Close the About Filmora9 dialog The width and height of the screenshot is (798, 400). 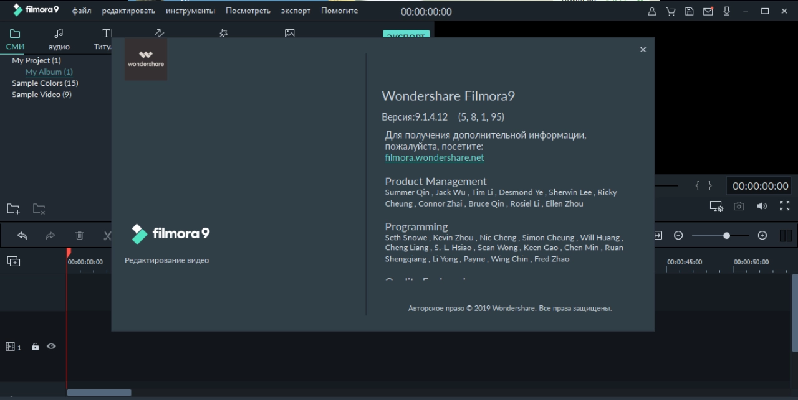click(x=643, y=50)
